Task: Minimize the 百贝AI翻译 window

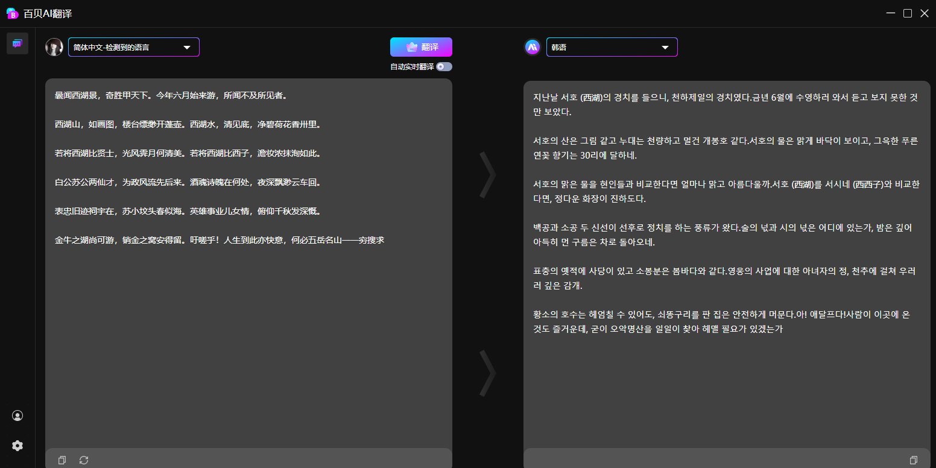Action: 891,13
